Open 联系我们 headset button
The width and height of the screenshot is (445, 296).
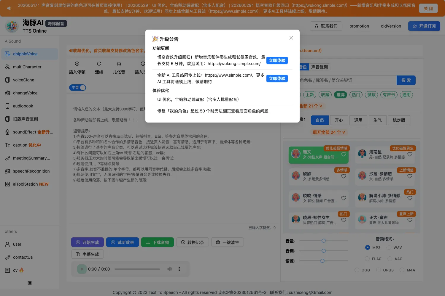point(326,26)
